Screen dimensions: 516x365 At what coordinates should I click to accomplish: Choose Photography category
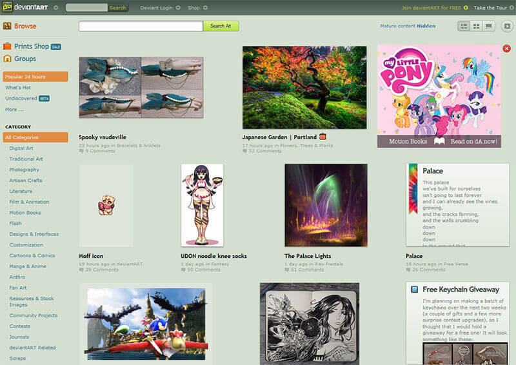click(x=24, y=170)
